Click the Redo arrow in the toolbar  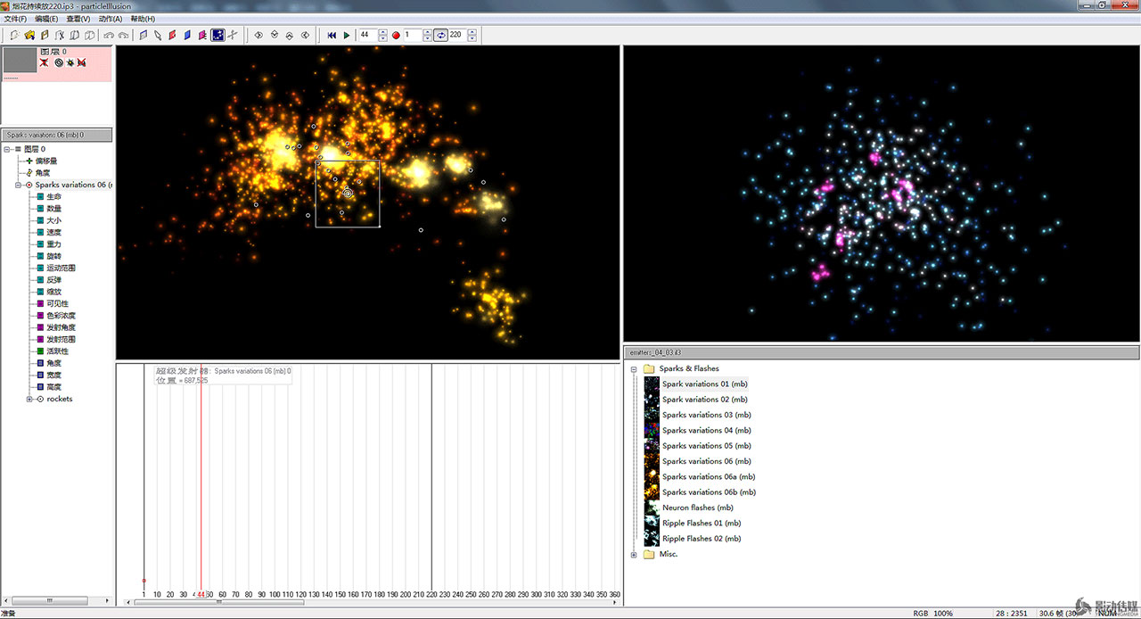(123, 36)
